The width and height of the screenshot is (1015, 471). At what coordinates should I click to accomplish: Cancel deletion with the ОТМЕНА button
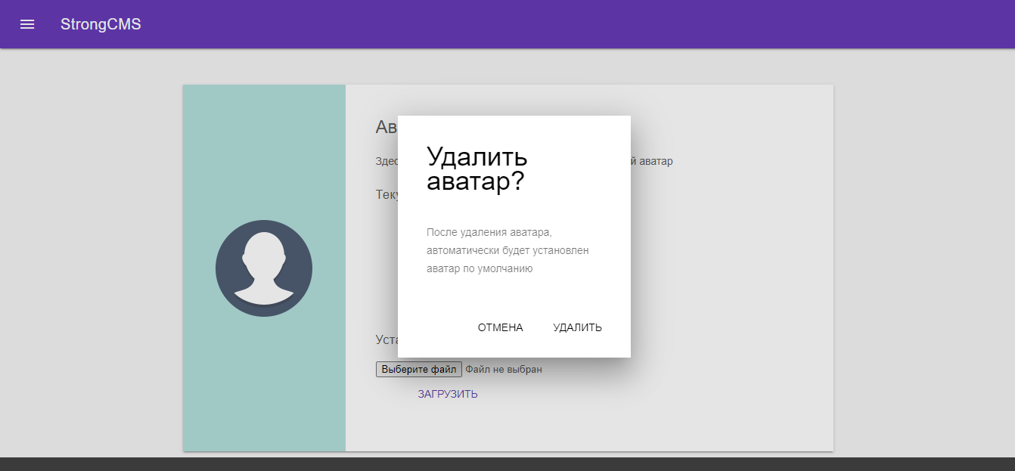pos(500,327)
